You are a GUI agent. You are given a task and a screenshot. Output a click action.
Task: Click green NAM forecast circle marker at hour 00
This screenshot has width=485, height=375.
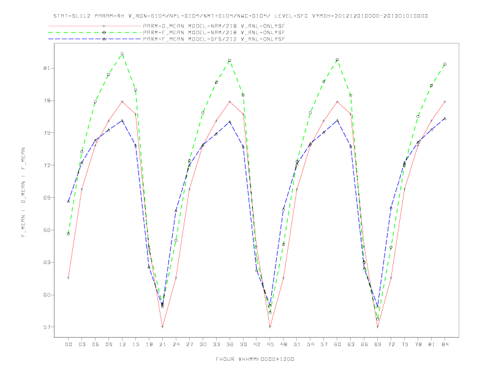click(x=69, y=234)
